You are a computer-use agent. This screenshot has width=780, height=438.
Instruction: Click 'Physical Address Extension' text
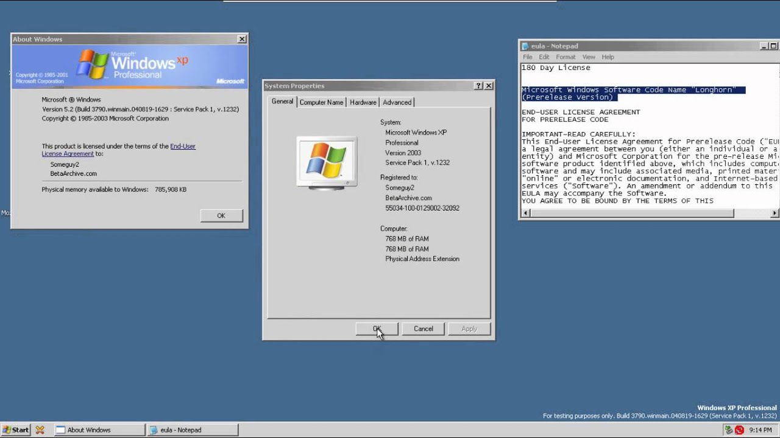coord(422,259)
